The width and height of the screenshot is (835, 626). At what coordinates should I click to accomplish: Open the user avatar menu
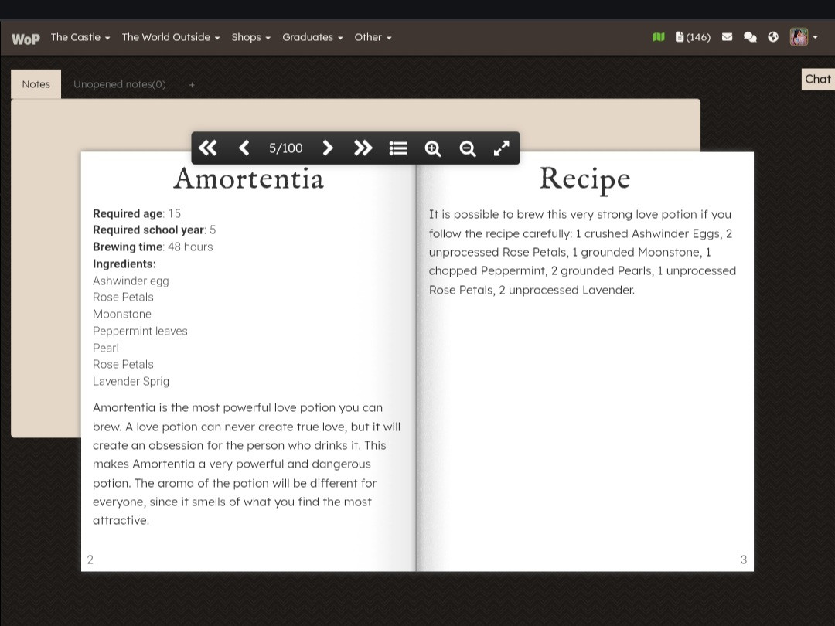tap(803, 37)
